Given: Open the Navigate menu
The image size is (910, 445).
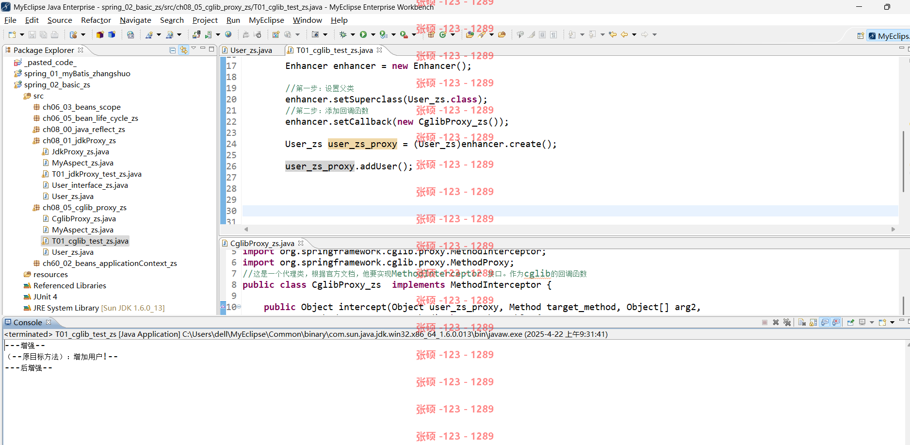Looking at the screenshot, I should click(x=135, y=20).
